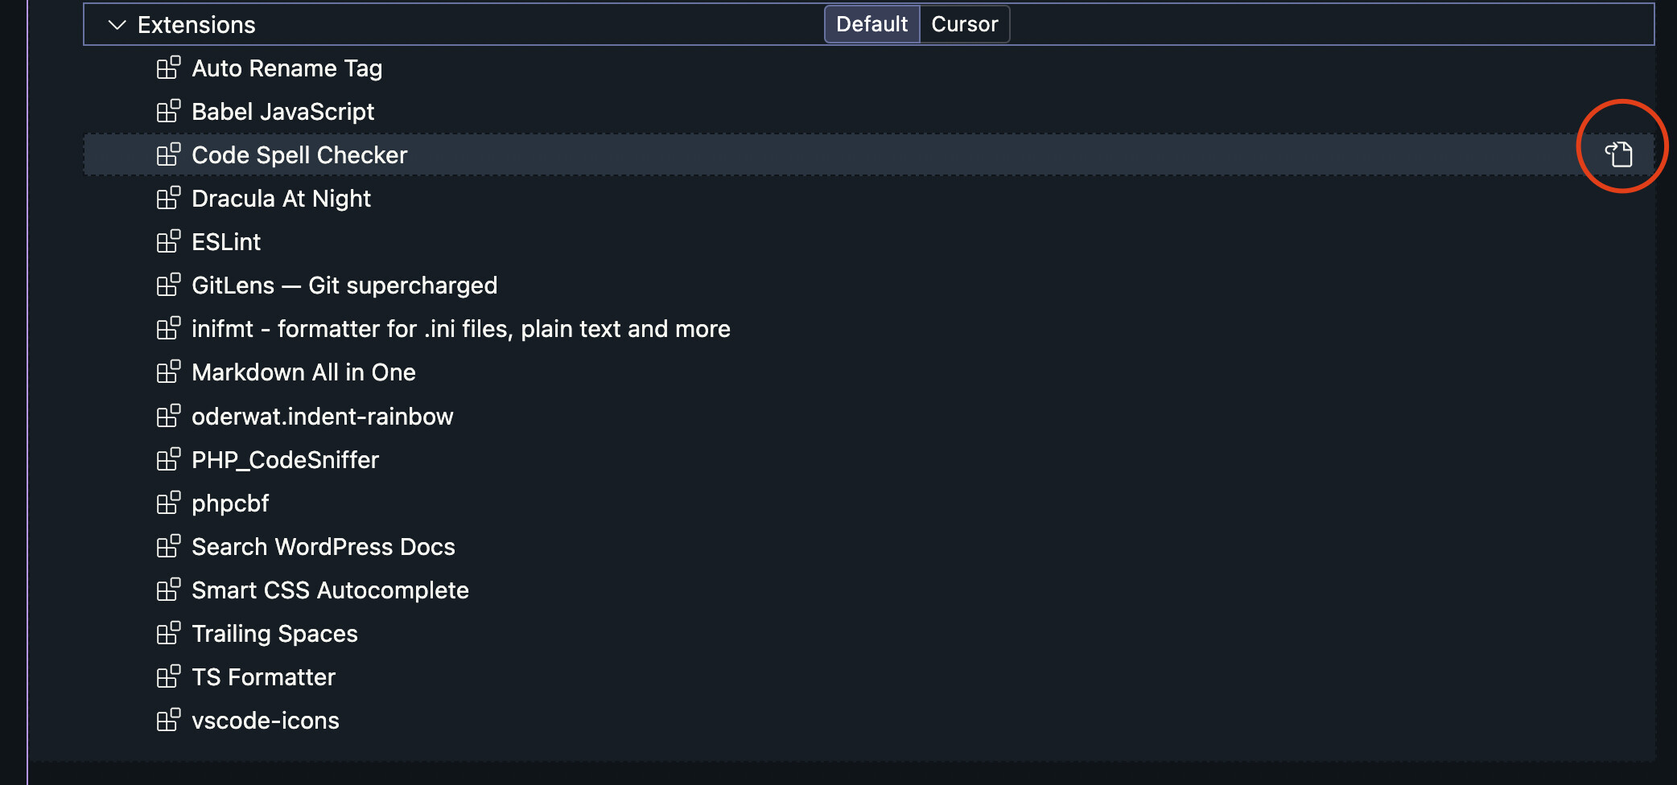Click the open file icon on Code Spell Checker row

coord(1619,154)
